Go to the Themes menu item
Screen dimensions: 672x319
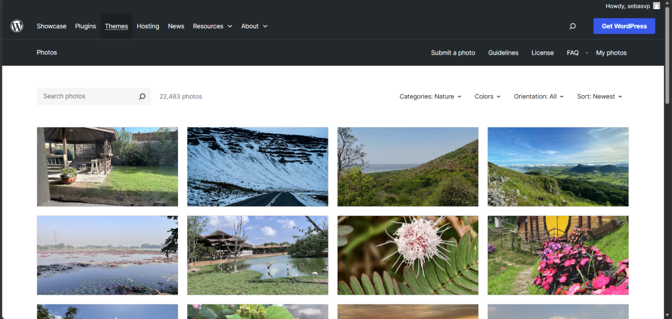click(116, 26)
